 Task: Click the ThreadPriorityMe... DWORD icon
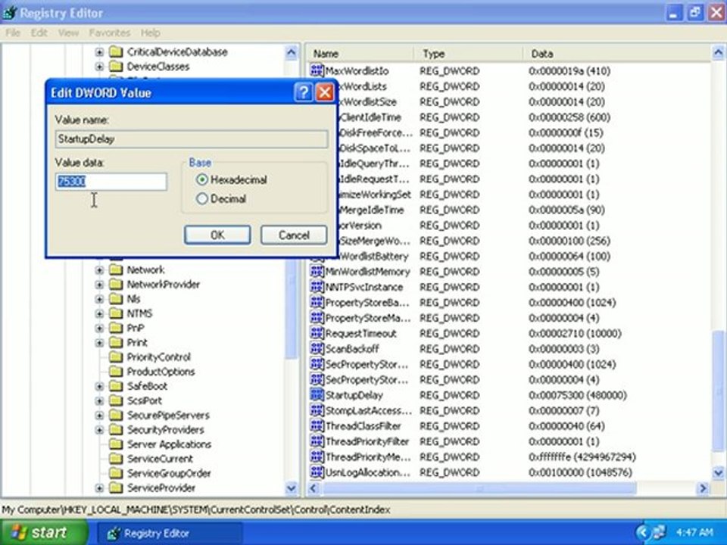[x=317, y=457]
